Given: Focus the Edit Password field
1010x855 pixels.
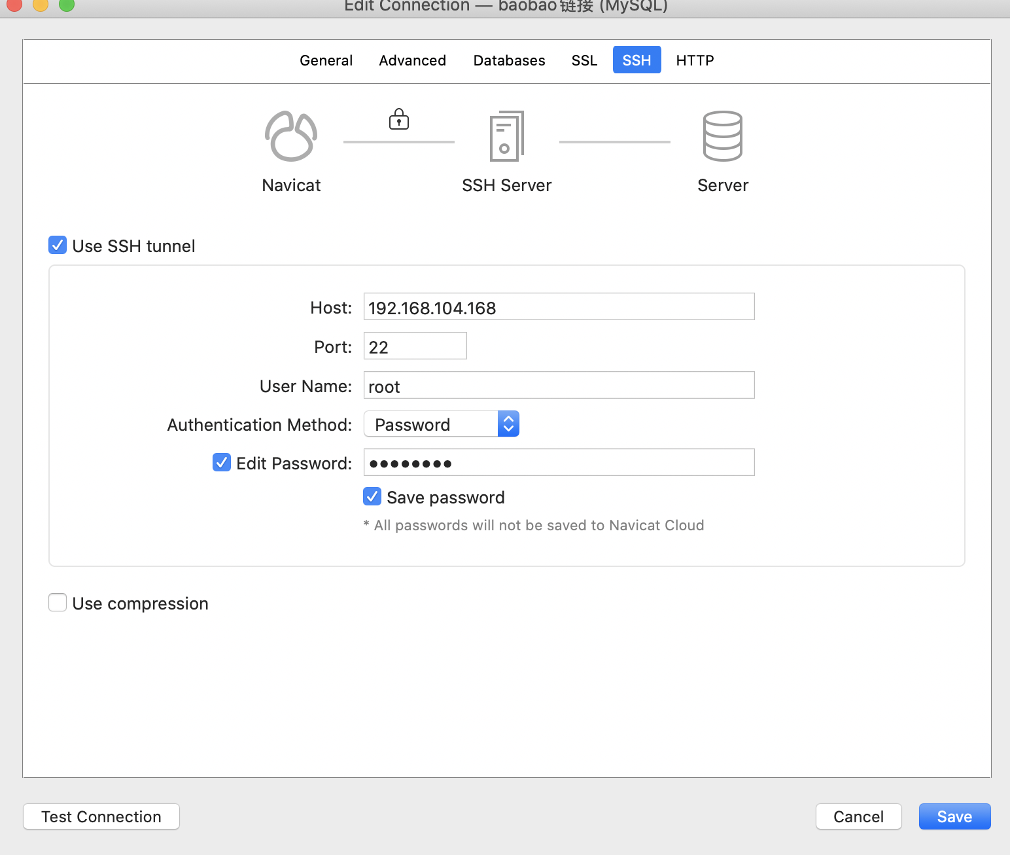Looking at the screenshot, I should pyautogui.click(x=559, y=463).
